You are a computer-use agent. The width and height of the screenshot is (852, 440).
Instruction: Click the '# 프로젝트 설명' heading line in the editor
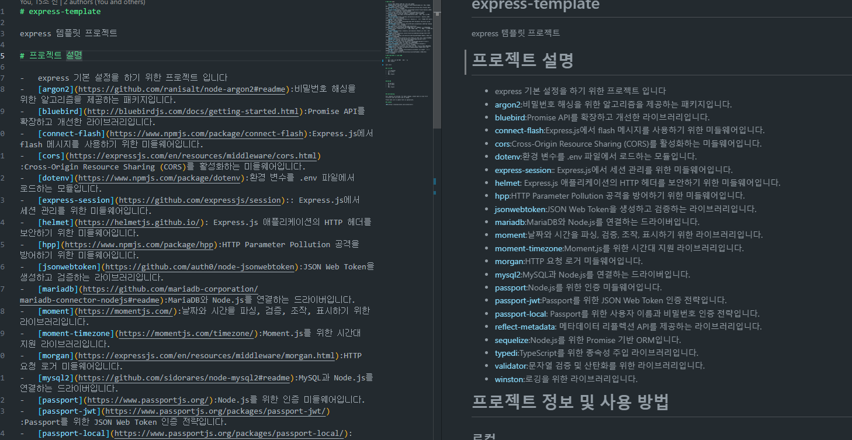(x=51, y=56)
